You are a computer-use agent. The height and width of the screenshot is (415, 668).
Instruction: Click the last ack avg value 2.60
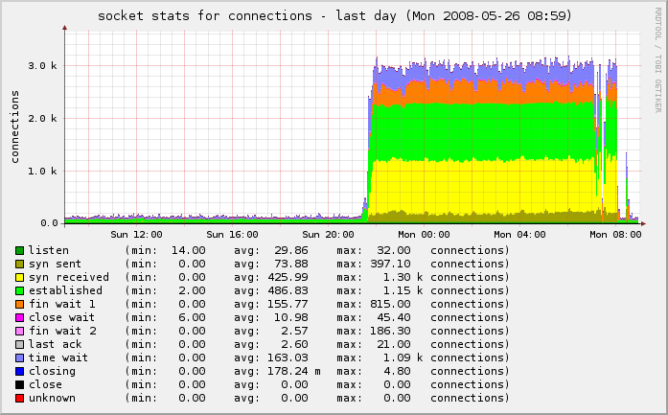[294, 345]
